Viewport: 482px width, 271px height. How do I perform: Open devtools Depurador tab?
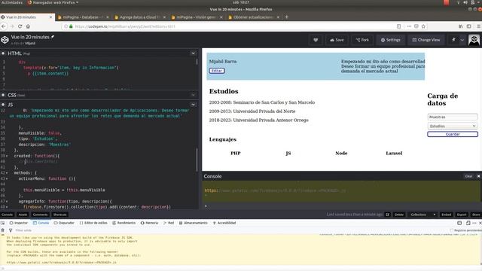[x=64, y=223]
